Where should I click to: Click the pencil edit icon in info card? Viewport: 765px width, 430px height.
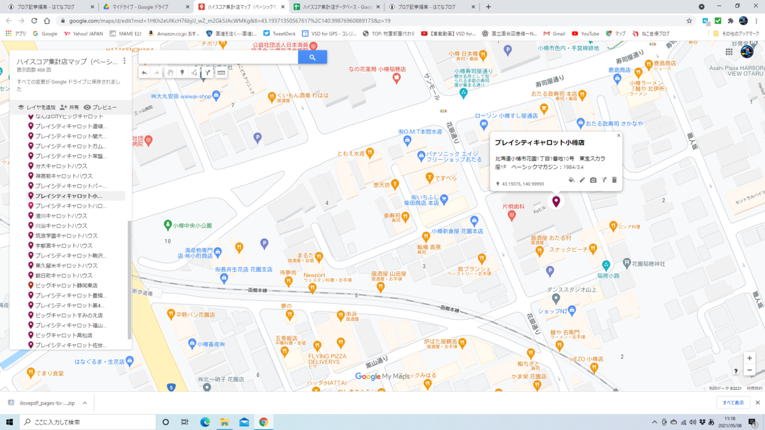coord(582,180)
